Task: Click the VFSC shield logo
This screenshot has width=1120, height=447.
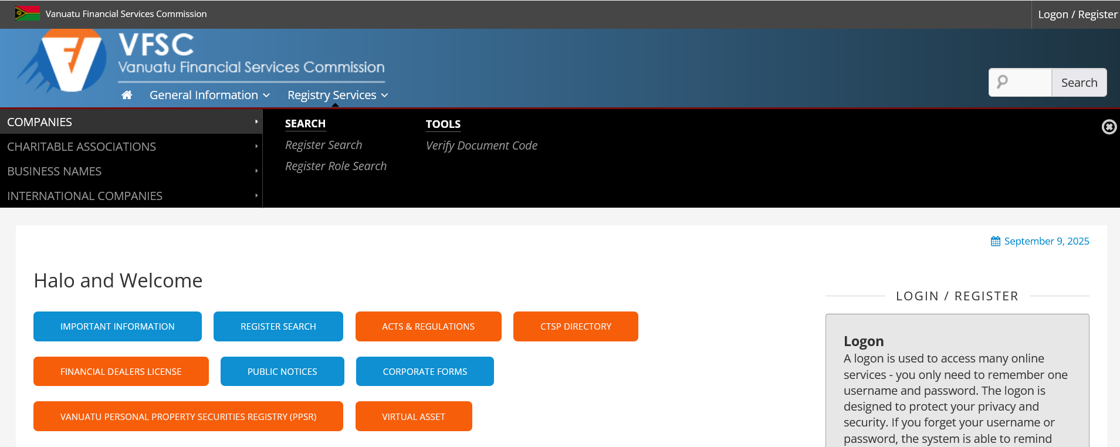Action: (63, 62)
